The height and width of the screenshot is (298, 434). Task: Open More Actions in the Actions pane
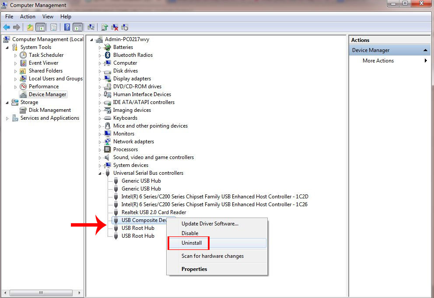378,60
